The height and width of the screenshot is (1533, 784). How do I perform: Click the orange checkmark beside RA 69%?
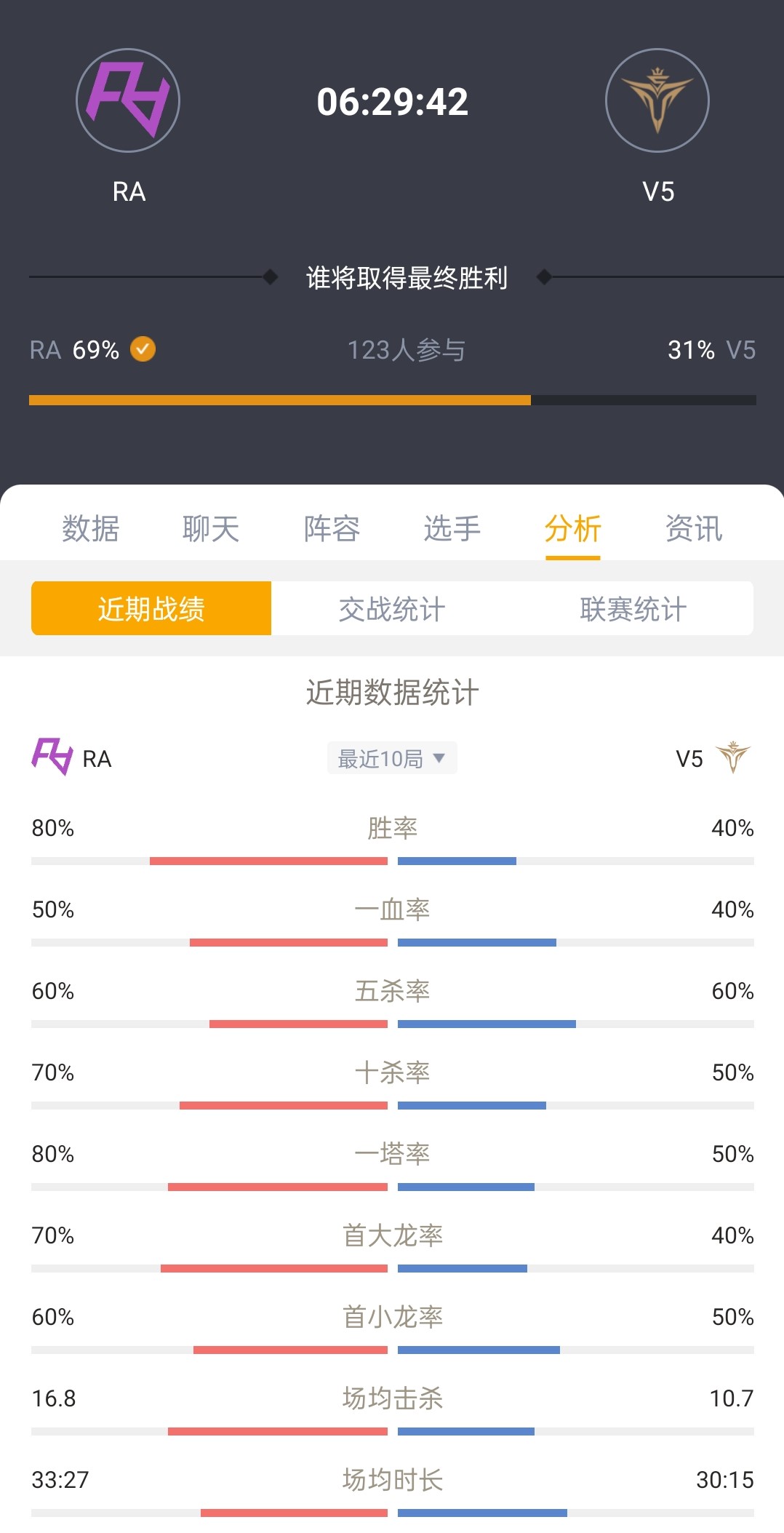pyautogui.click(x=143, y=349)
